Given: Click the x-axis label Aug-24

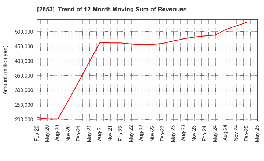Looking at the screenshot, I should (225, 133).
